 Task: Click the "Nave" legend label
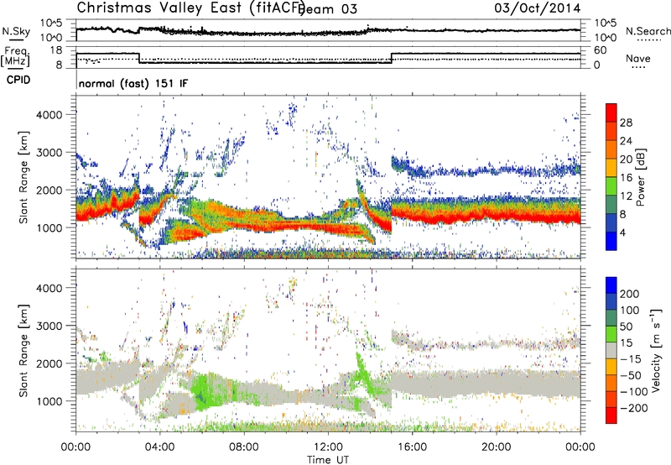coord(638,58)
